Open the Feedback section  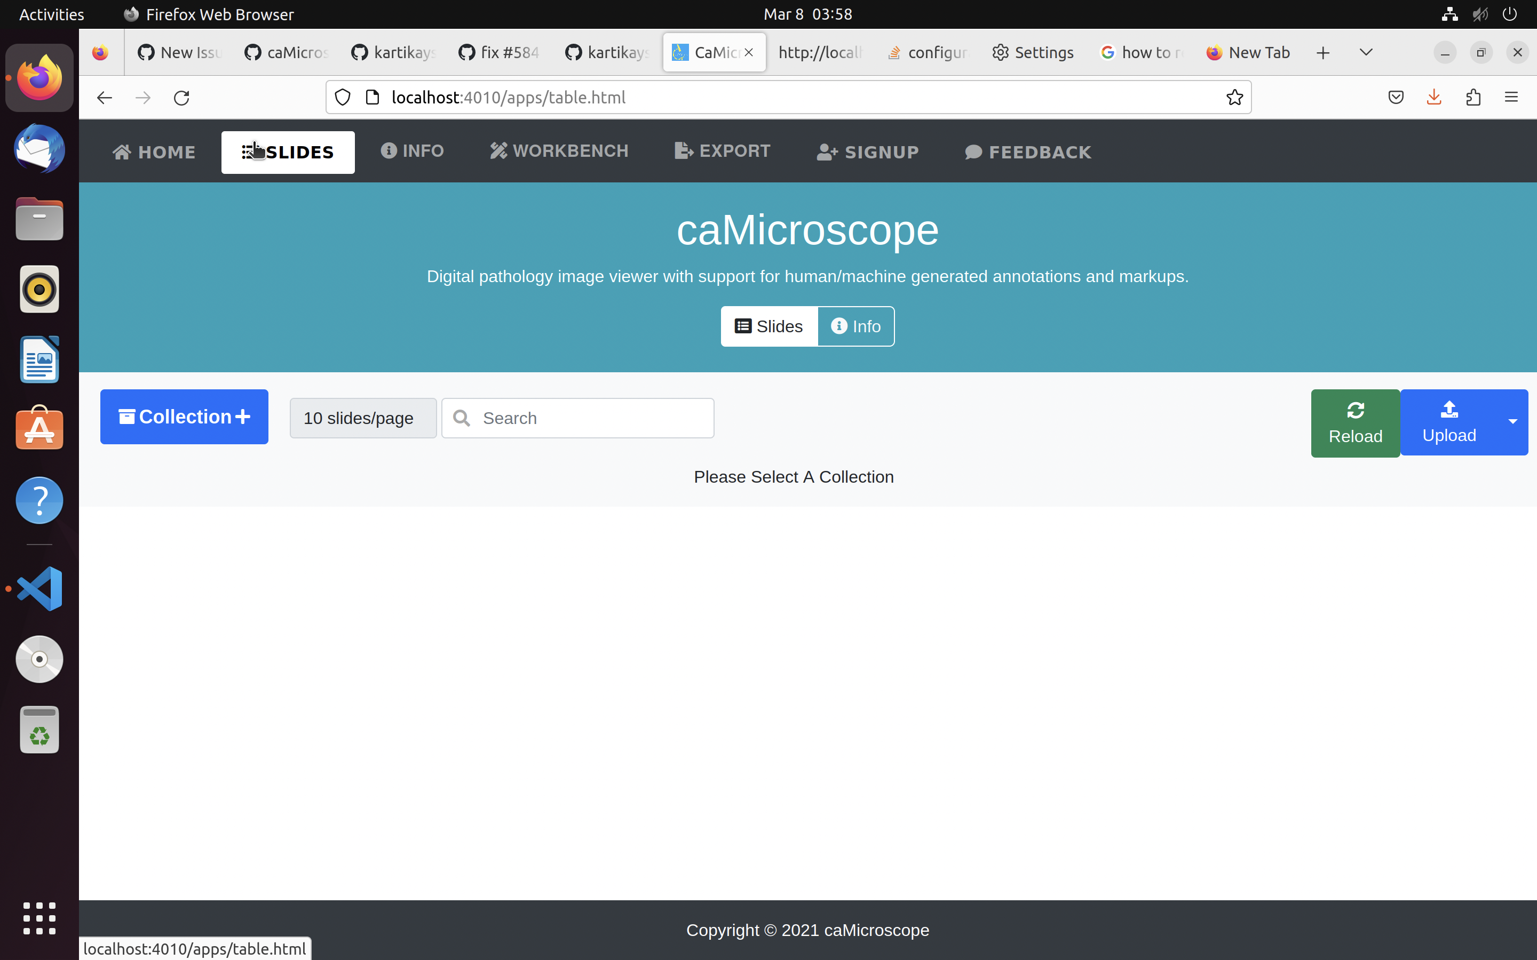(x=1026, y=152)
